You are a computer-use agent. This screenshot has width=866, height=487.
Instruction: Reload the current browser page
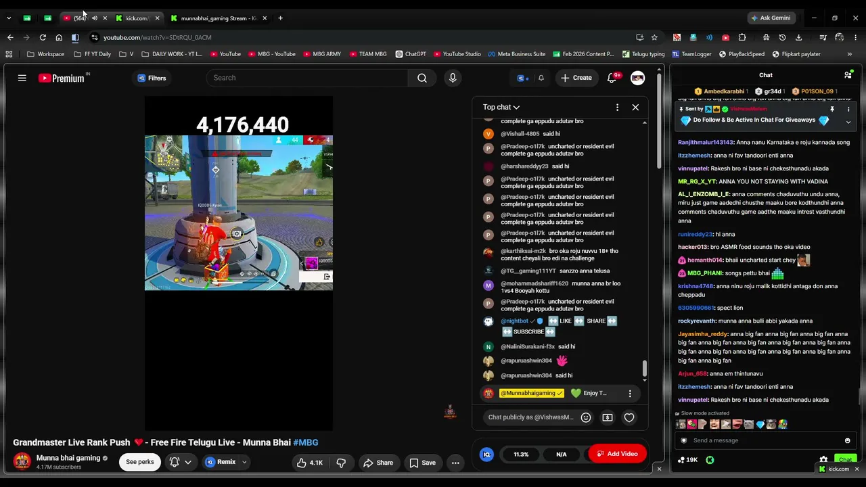click(43, 37)
